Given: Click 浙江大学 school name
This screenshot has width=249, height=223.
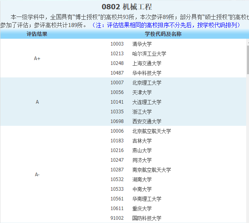Looking at the screenshot, I should (x=142, y=112).
